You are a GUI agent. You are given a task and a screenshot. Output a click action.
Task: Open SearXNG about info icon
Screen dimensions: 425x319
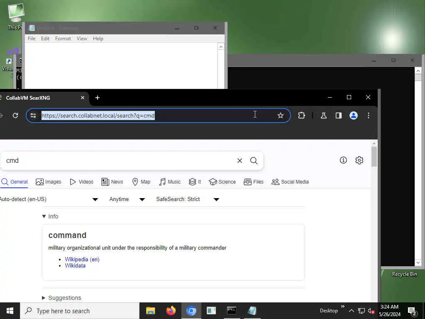tap(343, 160)
